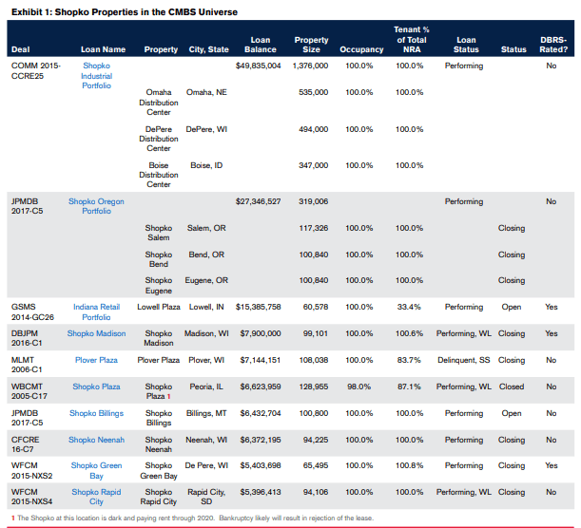The width and height of the screenshot is (581, 528).
Task: Click the Deal column header
Action: (20, 49)
